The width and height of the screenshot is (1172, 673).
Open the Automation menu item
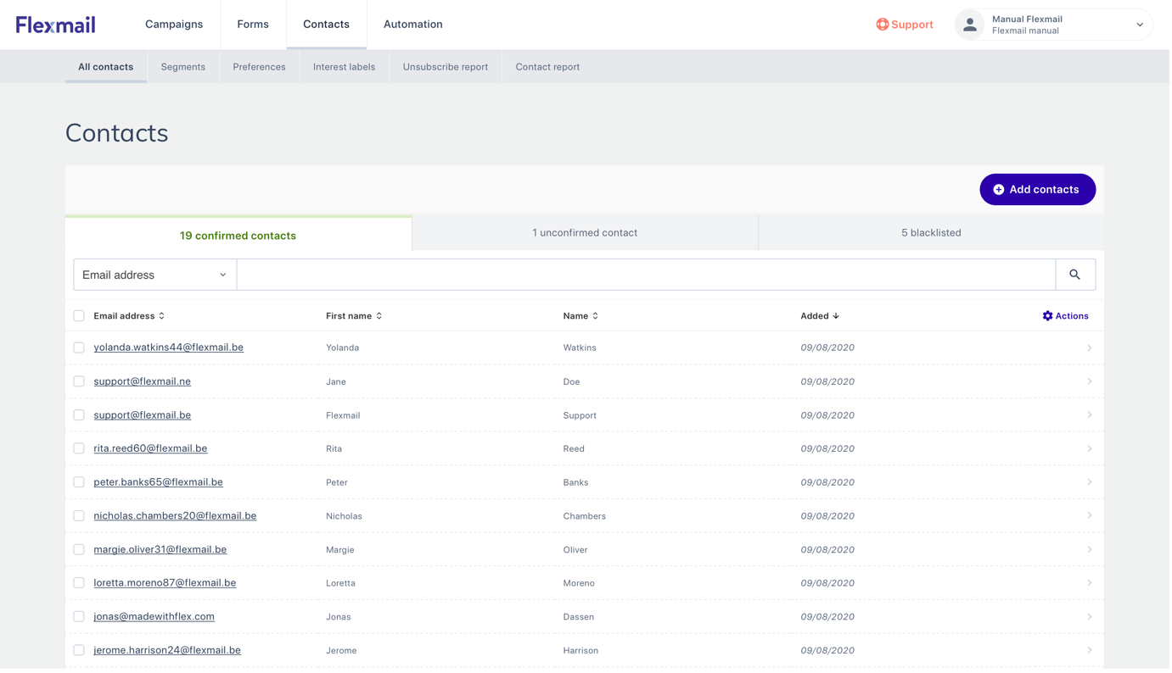[413, 24]
